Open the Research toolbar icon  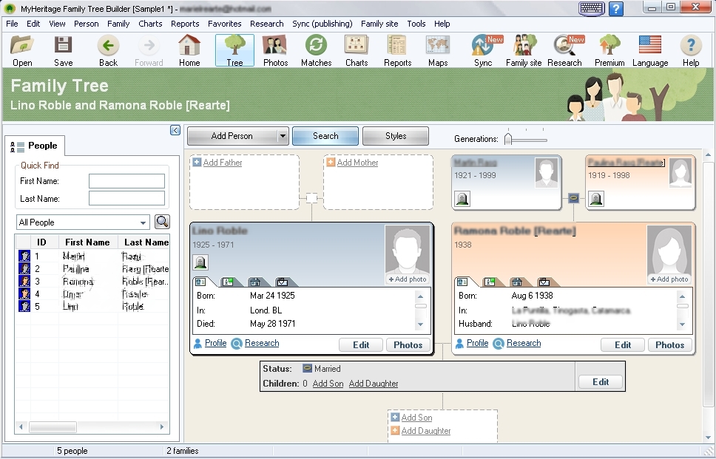(x=564, y=51)
